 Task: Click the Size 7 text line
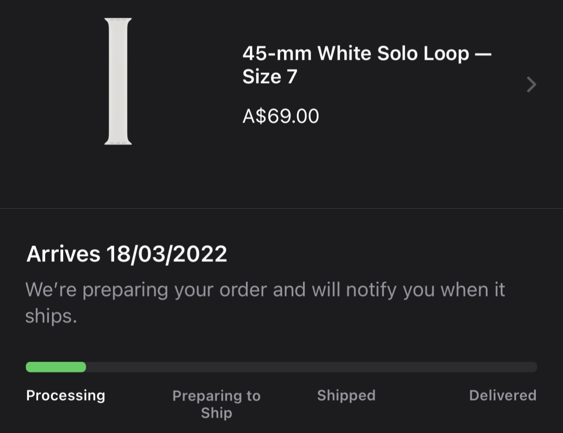270,77
